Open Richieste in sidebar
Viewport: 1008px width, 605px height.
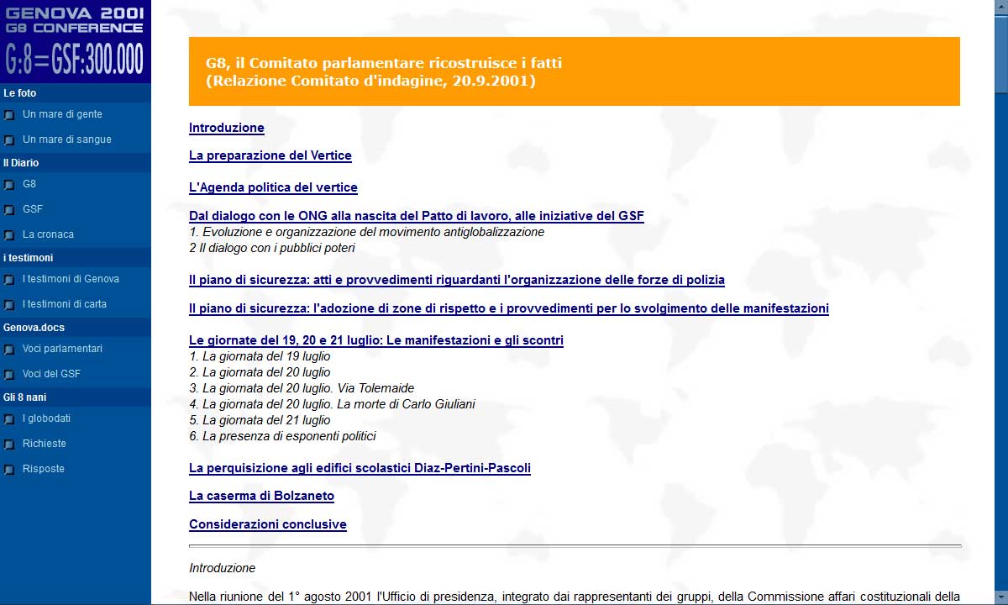tap(45, 444)
